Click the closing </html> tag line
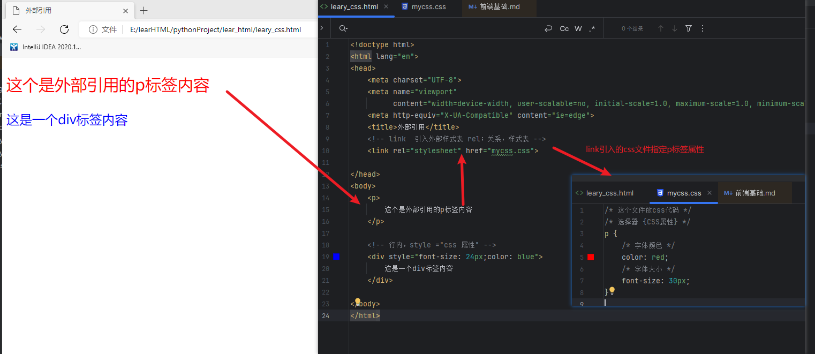815x354 pixels. (x=365, y=315)
